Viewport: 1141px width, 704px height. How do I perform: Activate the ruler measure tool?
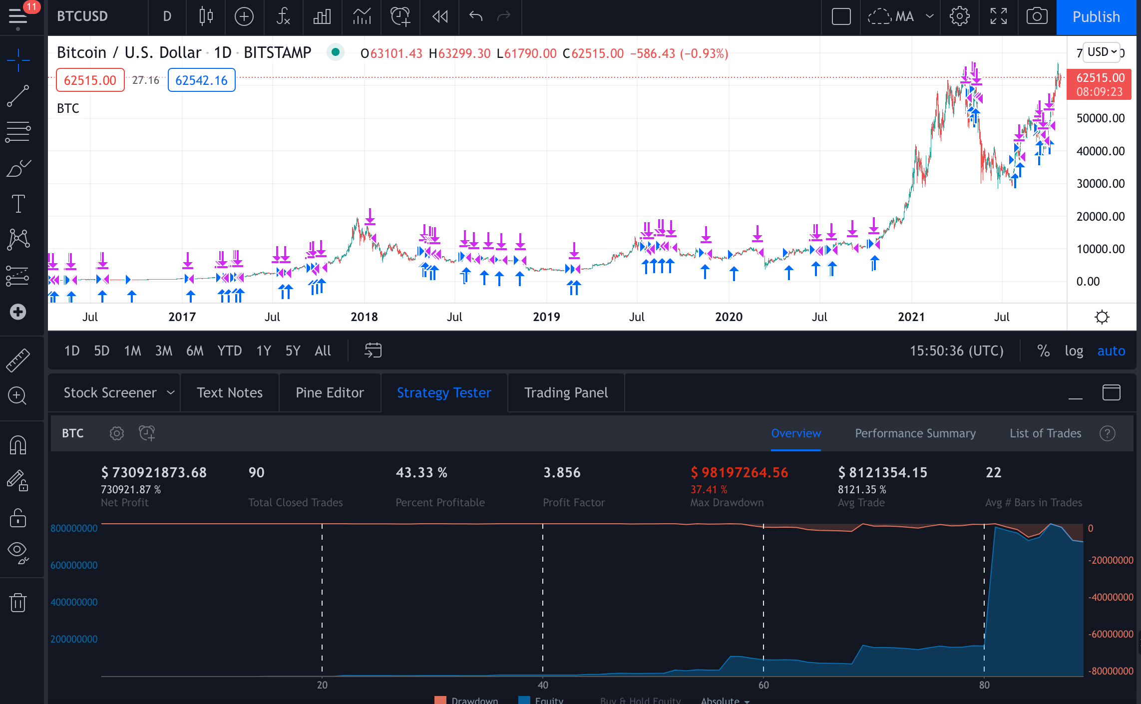point(18,360)
